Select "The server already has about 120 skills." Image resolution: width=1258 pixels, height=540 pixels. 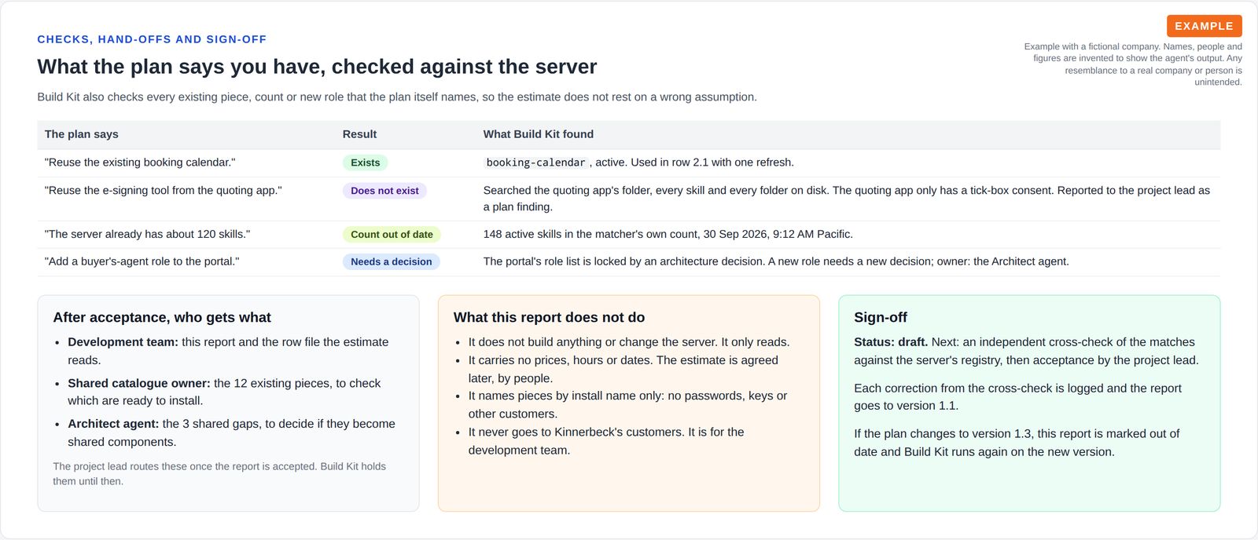[x=147, y=234]
